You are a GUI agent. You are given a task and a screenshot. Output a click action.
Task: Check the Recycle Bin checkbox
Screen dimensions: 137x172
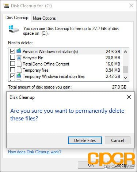tap(12, 57)
